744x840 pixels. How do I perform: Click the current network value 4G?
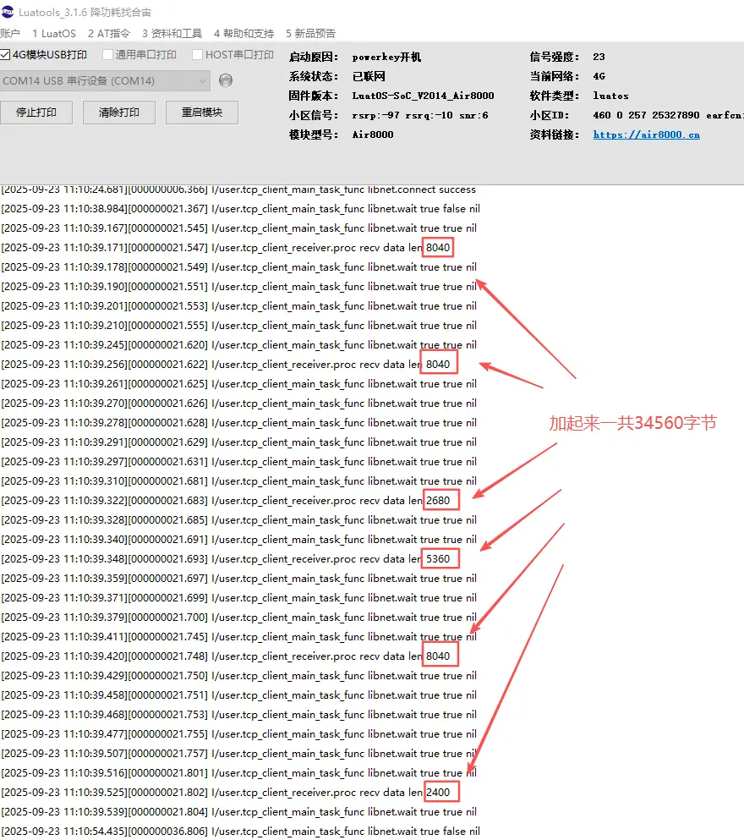pos(599,76)
